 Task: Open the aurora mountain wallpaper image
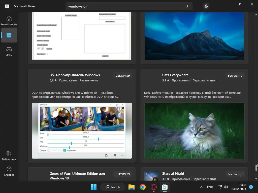tap(194, 36)
